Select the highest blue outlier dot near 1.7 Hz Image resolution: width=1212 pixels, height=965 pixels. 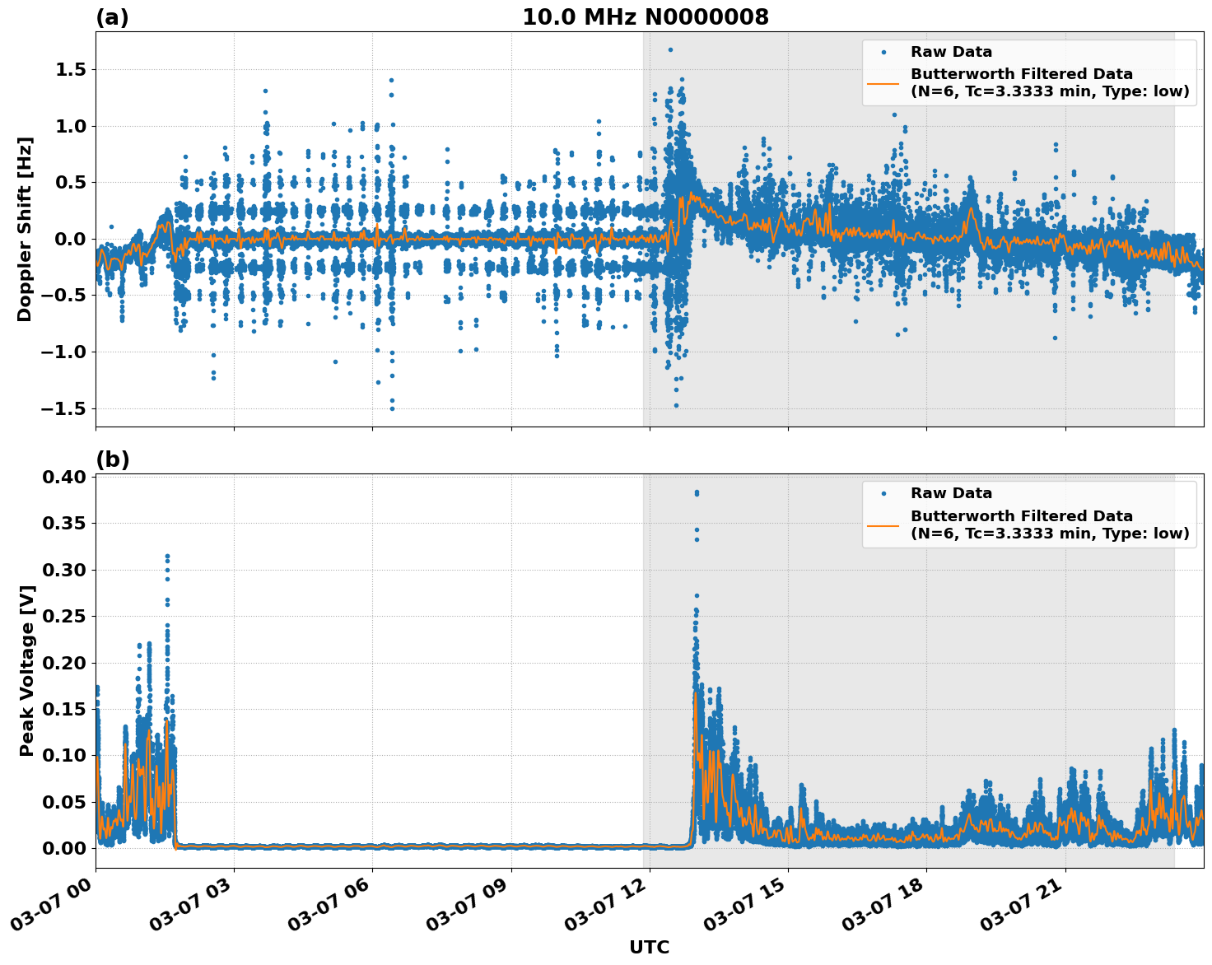[x=670, y=49]
